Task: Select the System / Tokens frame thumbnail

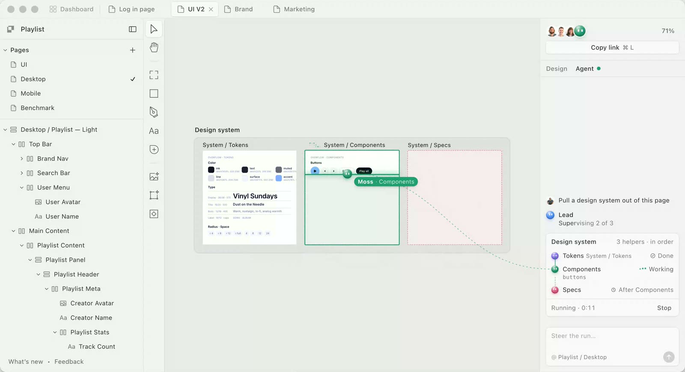Action: [x=250, y=197]
